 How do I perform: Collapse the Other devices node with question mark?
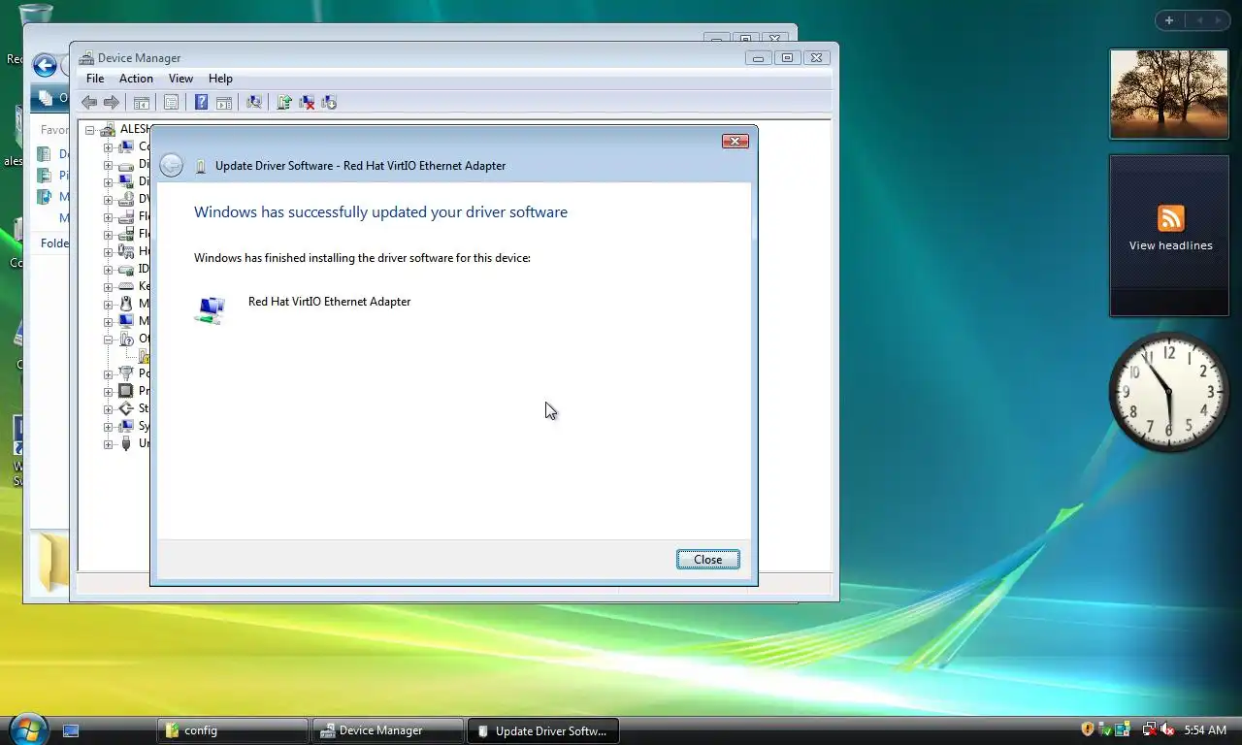coord(109,340)
